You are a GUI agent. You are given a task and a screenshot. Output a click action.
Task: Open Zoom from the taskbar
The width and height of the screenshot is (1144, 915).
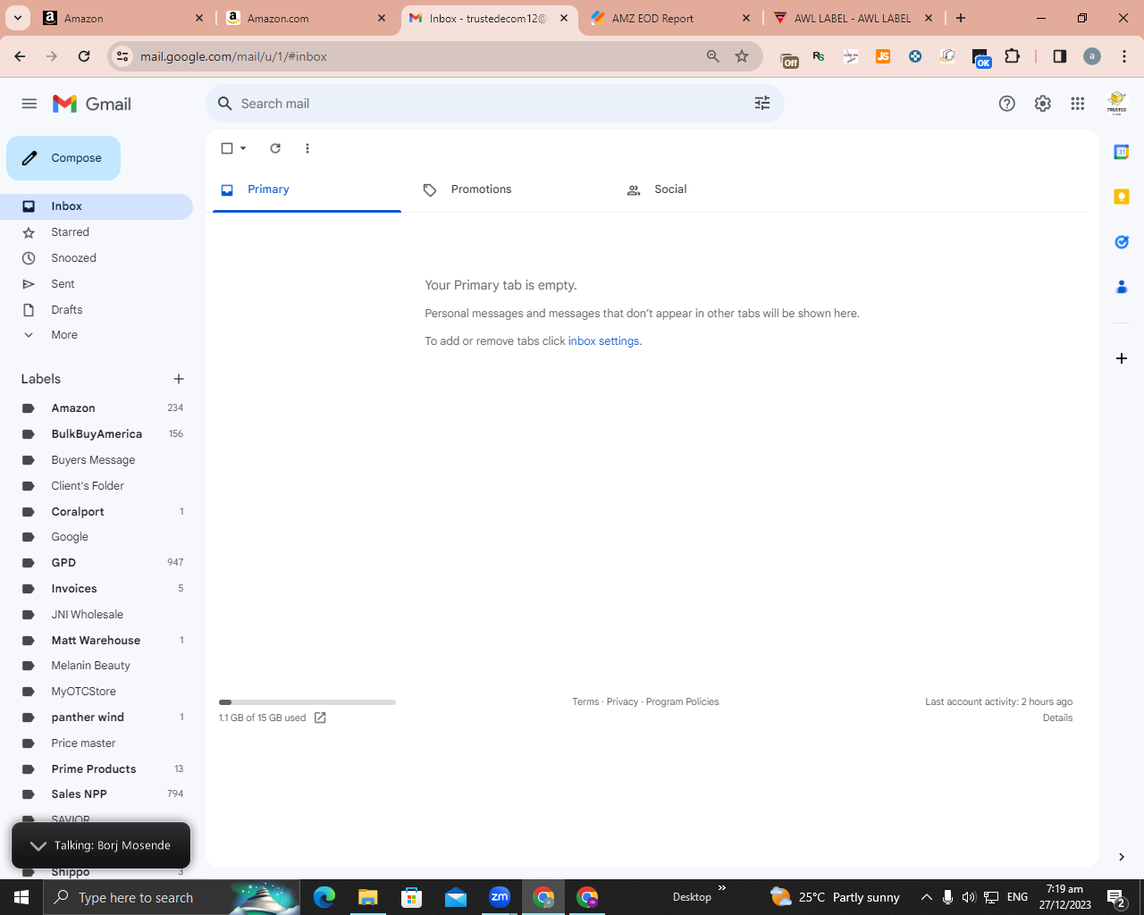pyautogui.click(x=500, y=897)
